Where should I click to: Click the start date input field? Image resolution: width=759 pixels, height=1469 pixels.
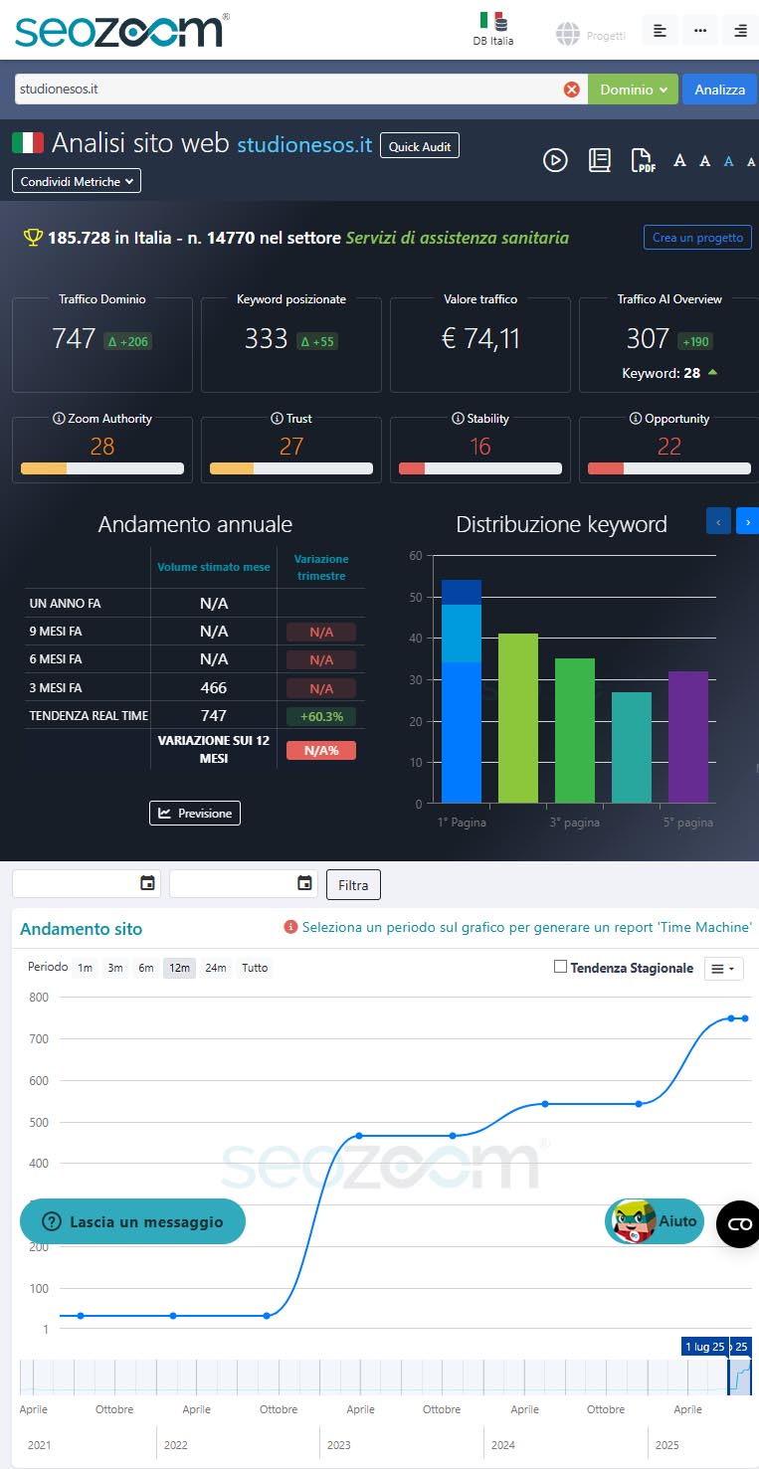click(87, 883)
